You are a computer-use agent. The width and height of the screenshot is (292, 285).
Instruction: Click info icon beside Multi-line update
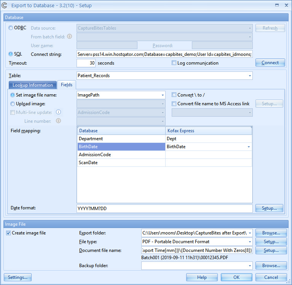point(59,112)
